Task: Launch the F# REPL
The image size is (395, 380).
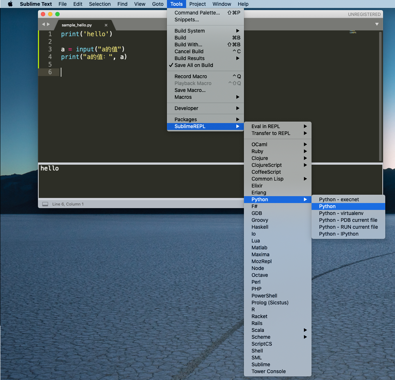Action: click(278, 206)
